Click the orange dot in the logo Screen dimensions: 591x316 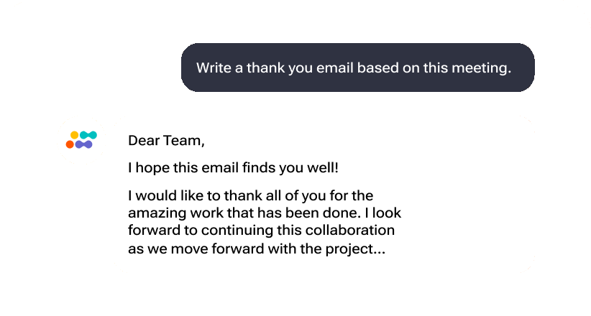70,144
